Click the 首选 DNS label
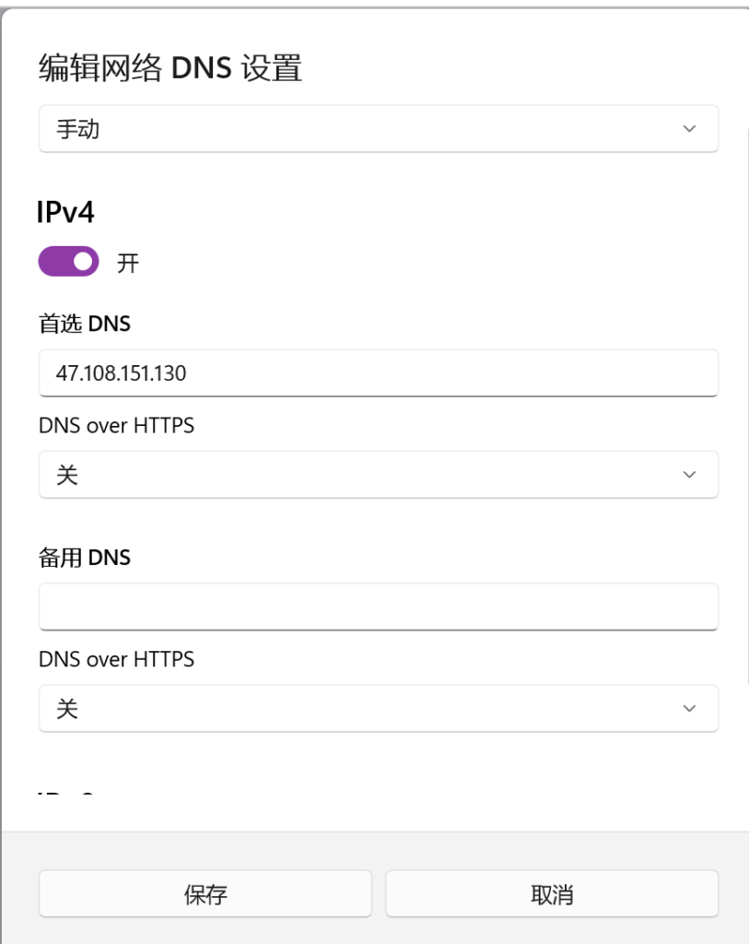The height and width of the screenshot is (944, 749). tap(84, 324)
